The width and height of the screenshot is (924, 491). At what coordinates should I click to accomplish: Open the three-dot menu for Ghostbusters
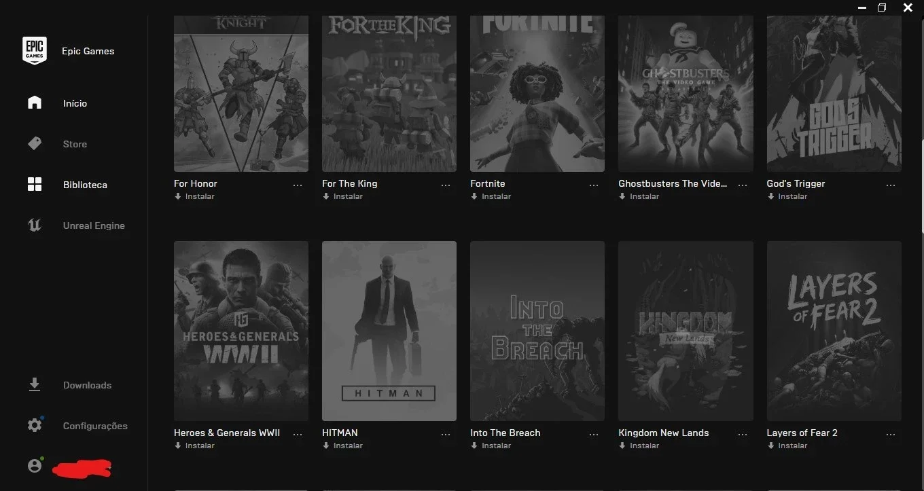click(x=743, y=185)
